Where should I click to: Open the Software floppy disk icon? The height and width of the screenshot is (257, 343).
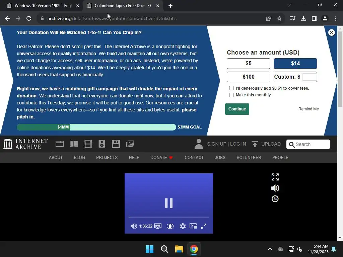tap(116, 144)
